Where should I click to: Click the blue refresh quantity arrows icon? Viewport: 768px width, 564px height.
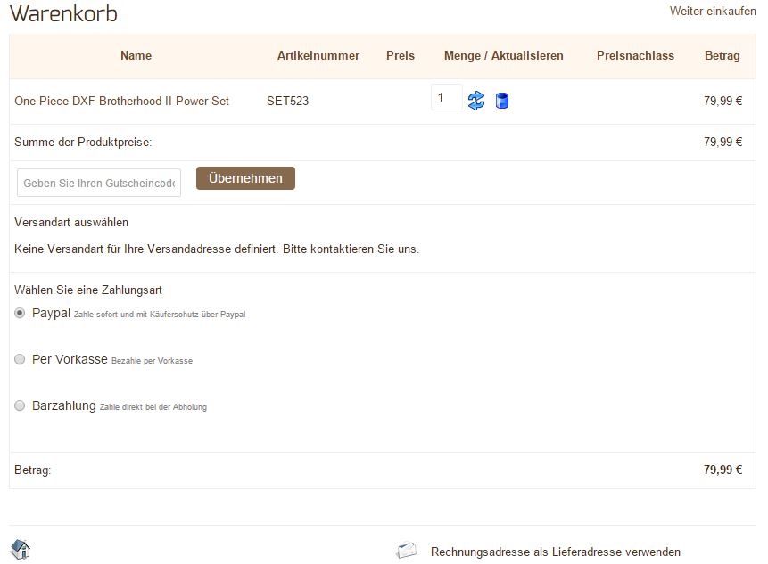pyautogui.click(x=476, y=101)
